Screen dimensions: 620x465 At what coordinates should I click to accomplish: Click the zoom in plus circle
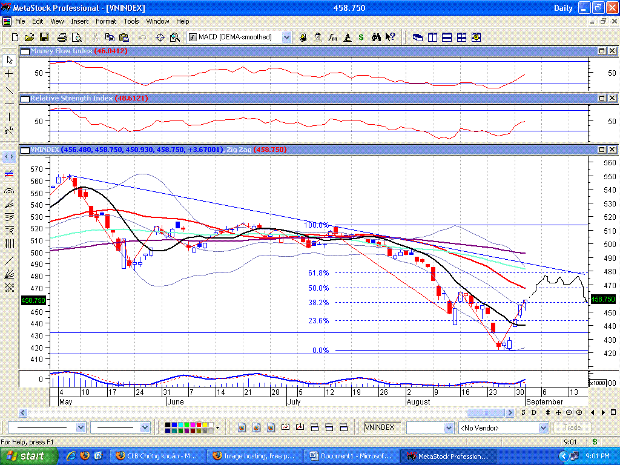coord(579,412)
